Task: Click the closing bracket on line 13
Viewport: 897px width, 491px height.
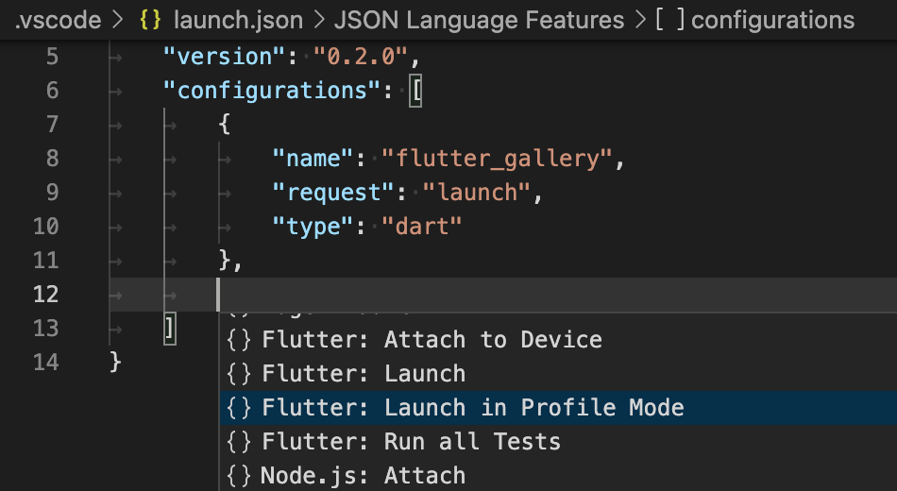Action: pos(170,329)
